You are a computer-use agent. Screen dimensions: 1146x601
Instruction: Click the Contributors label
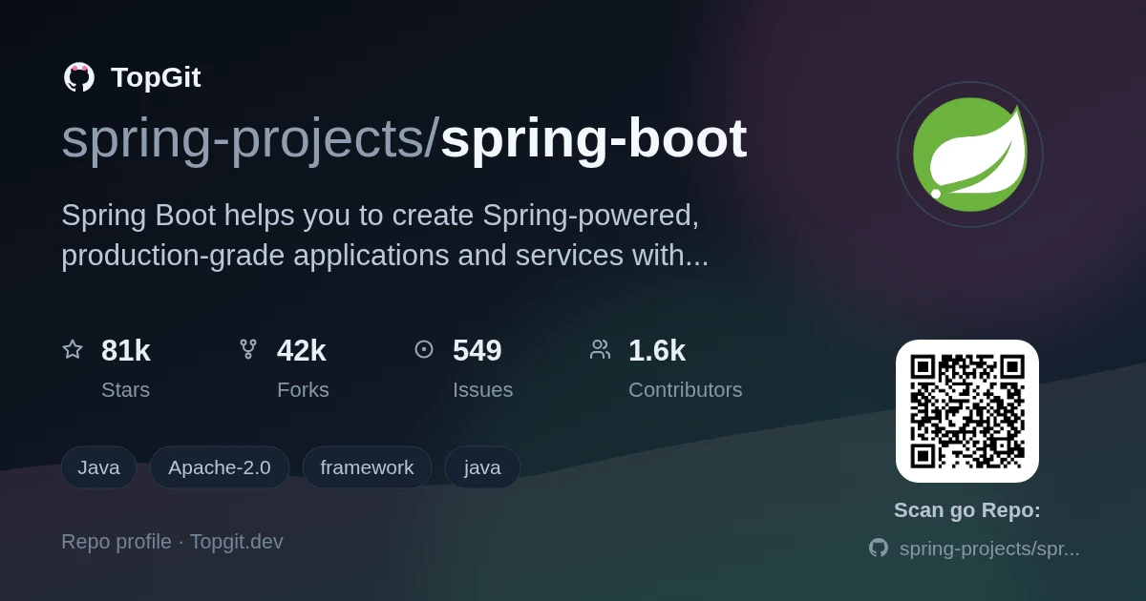(686, 389)
